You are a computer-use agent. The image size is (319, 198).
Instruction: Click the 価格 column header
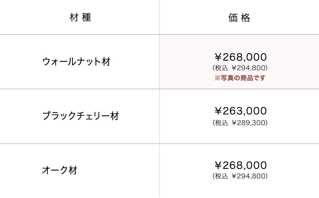[x=239, y=18]
